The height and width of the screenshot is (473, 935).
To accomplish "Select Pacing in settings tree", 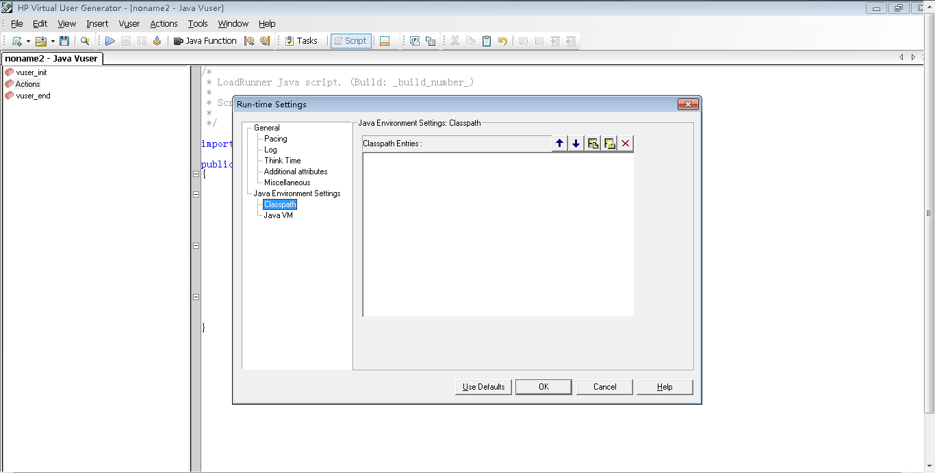I will [x=276, y=139].
